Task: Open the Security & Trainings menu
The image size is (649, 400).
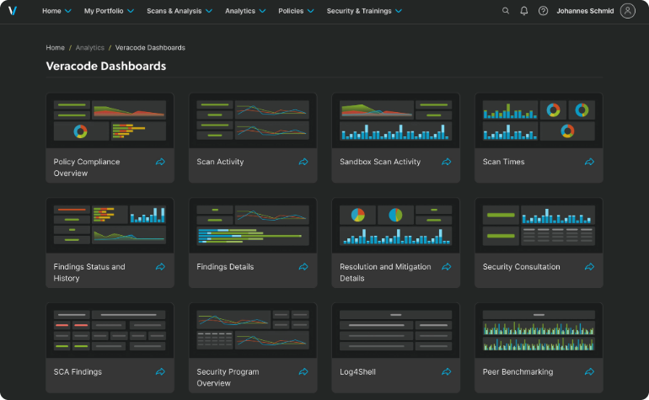Action: click(364, 11)
